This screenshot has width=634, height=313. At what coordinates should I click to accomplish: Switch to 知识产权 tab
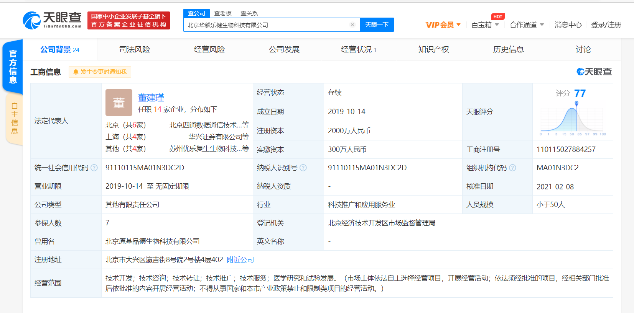(x=433, y=49)
